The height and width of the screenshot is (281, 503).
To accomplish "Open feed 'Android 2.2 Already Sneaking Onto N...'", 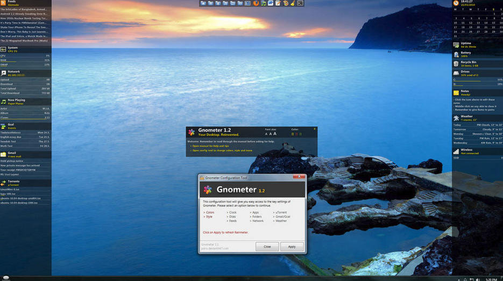I will (x=24, y=14).
